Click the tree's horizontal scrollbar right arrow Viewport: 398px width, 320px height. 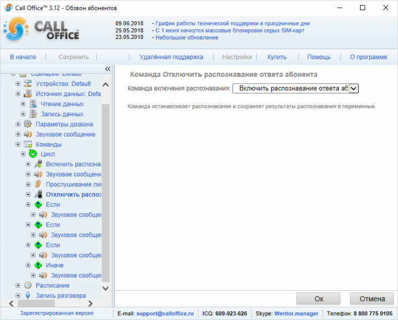[x=90, y=303]
